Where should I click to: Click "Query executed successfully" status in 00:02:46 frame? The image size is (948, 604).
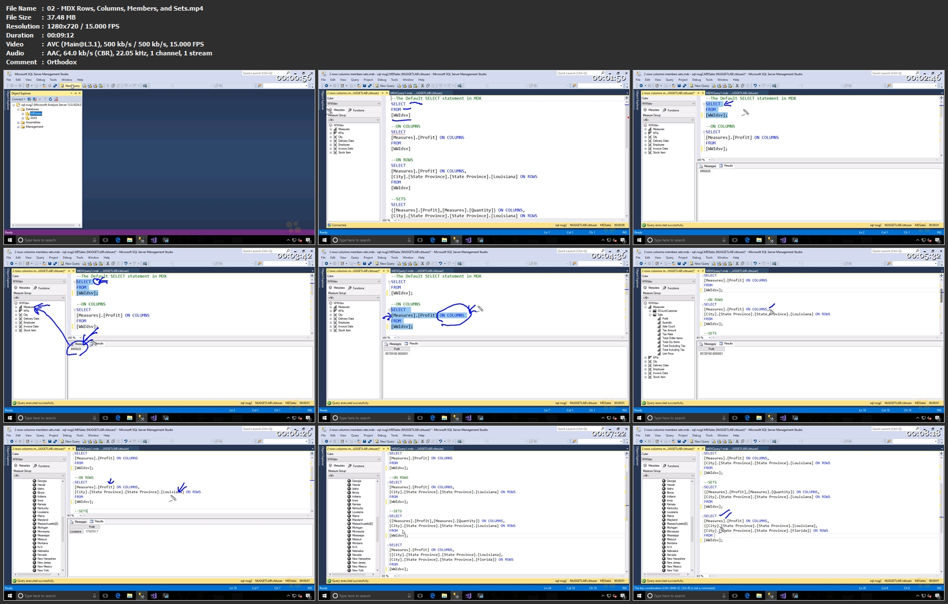coord(663,225)
